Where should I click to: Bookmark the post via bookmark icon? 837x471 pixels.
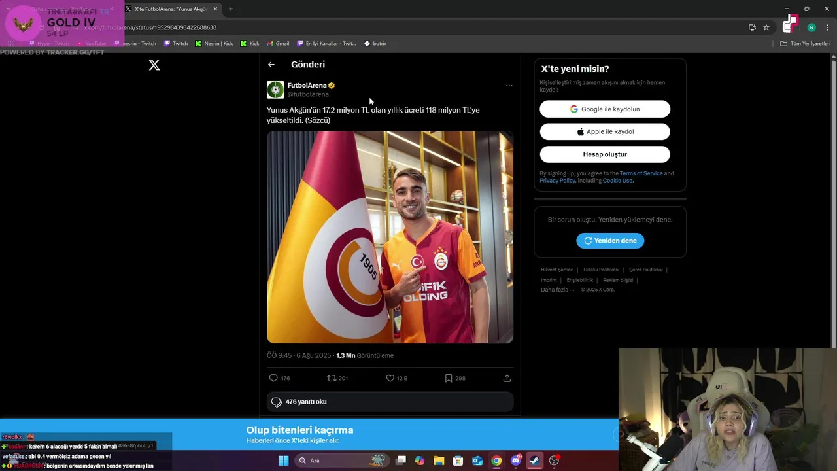click(449, 378)
